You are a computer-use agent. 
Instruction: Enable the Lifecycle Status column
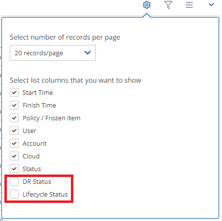(14, 194)
